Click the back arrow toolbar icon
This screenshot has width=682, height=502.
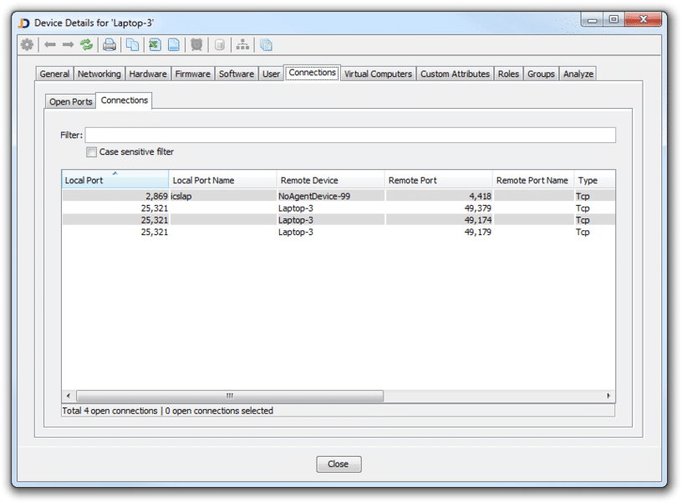pos(50,45)
